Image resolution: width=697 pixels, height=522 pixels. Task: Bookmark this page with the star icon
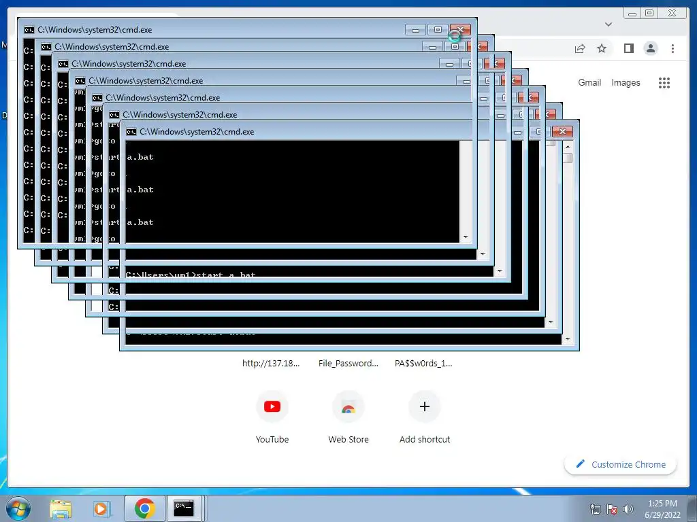(x=602, y=48)
